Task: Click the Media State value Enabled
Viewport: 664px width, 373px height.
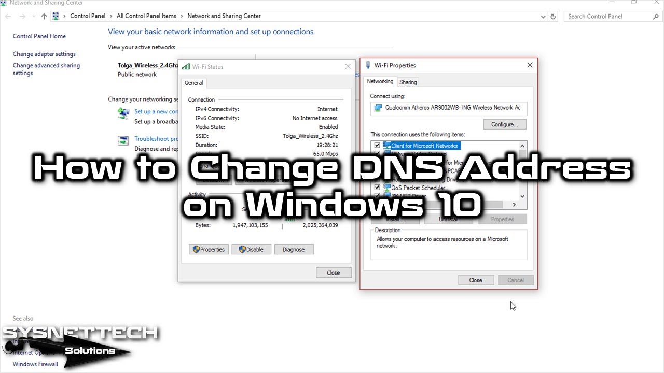Action: pos(328,127)
